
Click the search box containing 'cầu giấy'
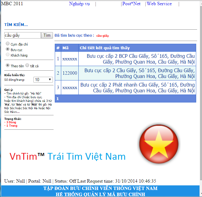(x=23, y=35)
